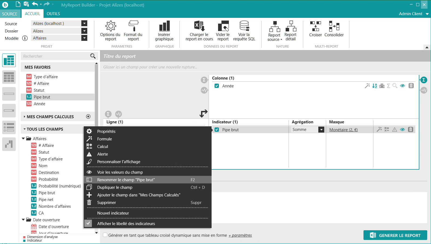Open the Modèle Affaires dropdown
This screenshot has width=431, height=244.
pos(84,38)
